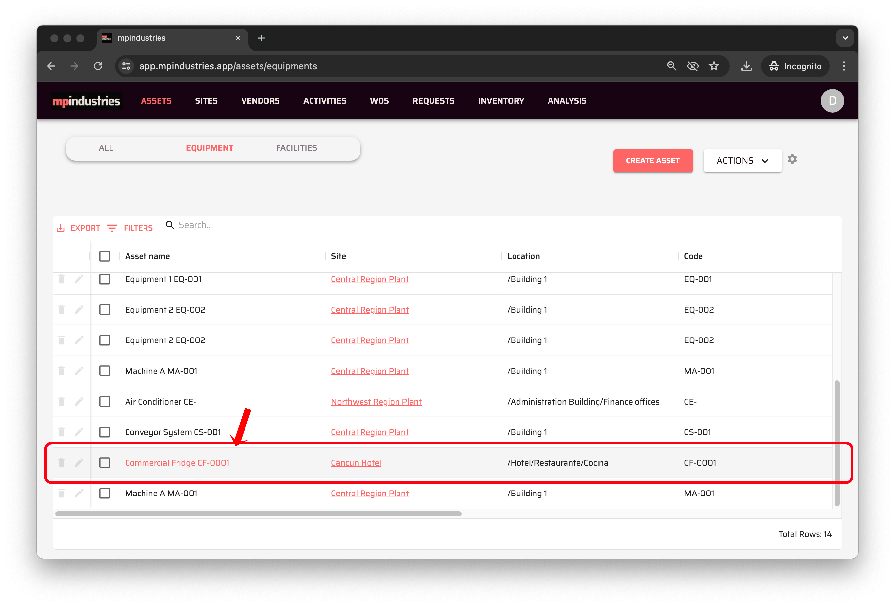Open the Filters icon
This screenshot has width=895, height=607.
coord(112,228)
